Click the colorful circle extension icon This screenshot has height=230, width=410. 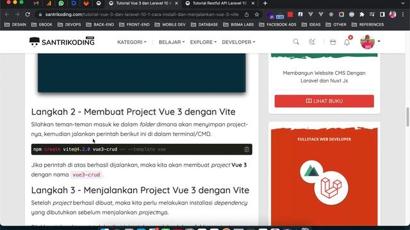click(x=341, y=15)
